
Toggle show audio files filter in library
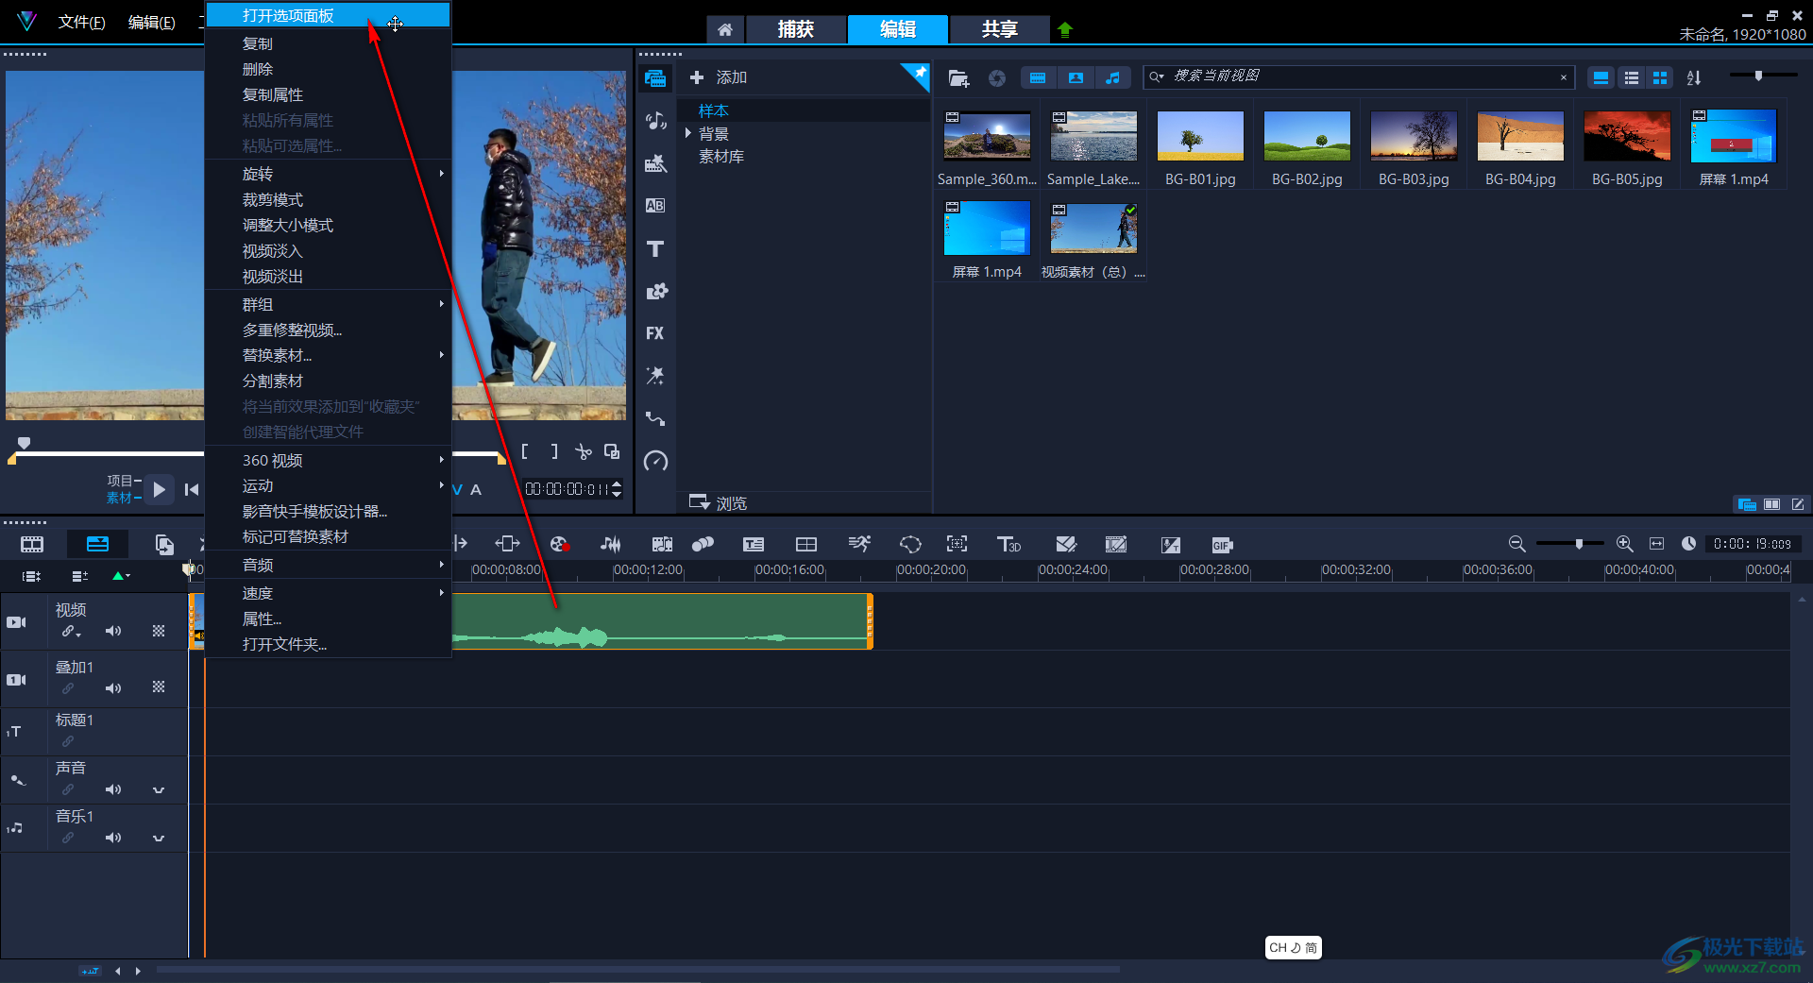(x=1113, y=77)
